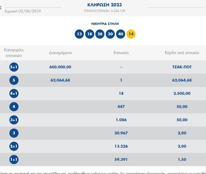Image resolution: width=206 pixels, height=174 pixels.
Task: Click the 4+1 category badge
Action: (14, 93)
